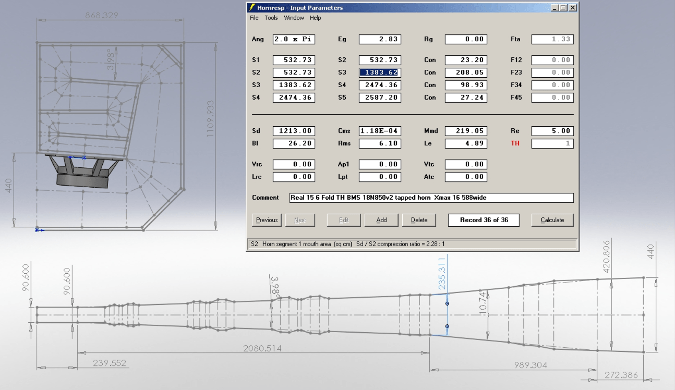Click the 272.386 dimension

click(622, 375)
